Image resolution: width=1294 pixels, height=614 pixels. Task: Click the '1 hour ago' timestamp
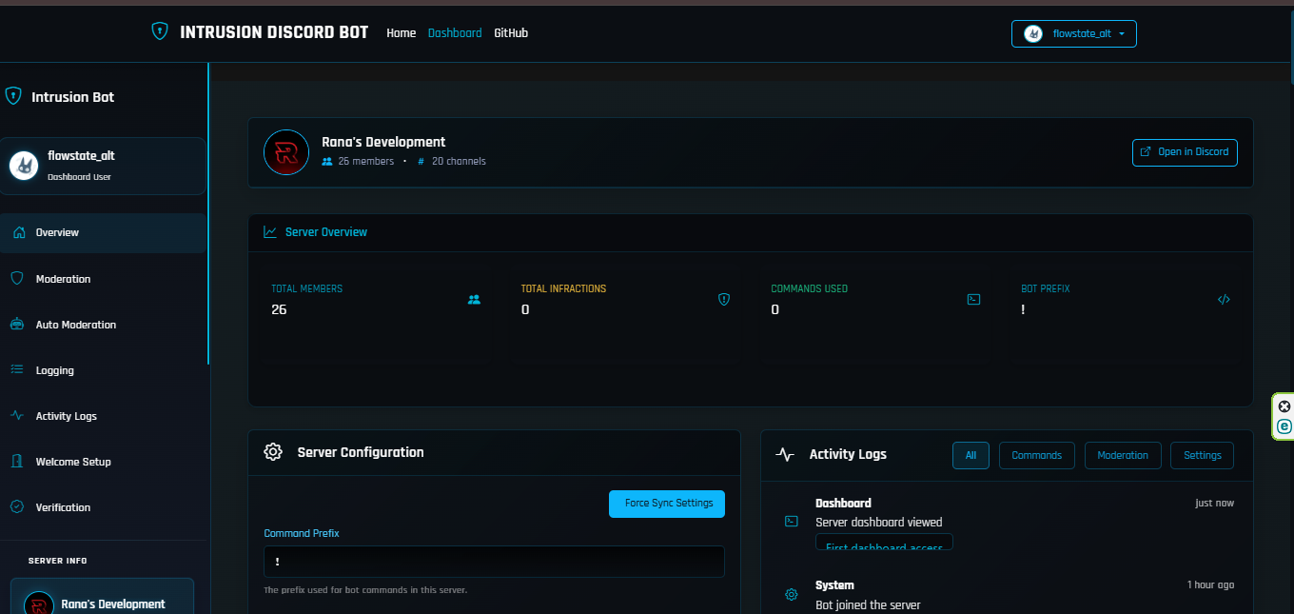click(1210, 584)
